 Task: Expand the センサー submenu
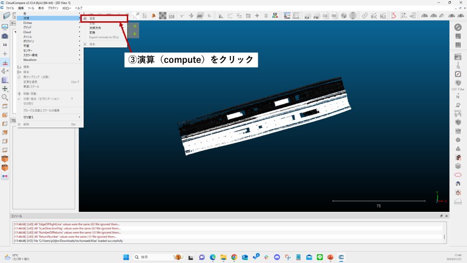point(49,50)
